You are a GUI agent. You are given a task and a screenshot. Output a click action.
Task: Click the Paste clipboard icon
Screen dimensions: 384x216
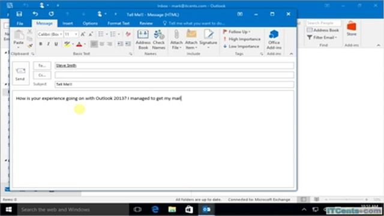pyautogui.click(x=19, y=35)
